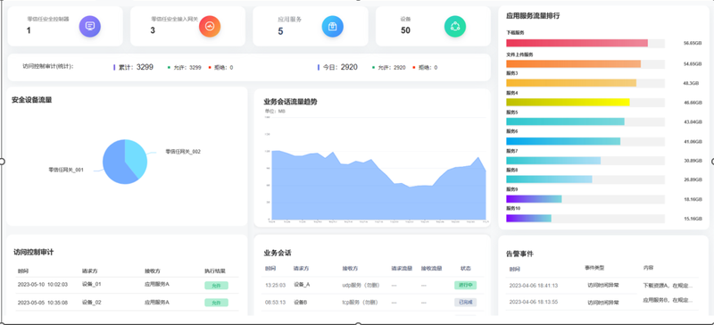Click the 允许: 3299 cumulative statistic
This screenshot has height=325, width=714.
pos(187,68)
